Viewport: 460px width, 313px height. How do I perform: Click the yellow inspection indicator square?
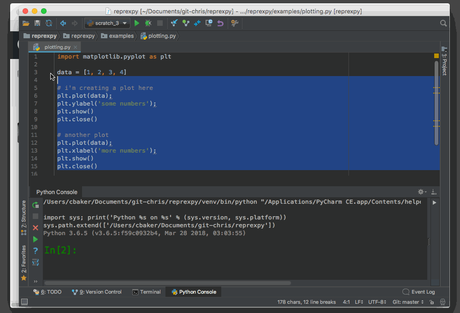click(436, 56)
